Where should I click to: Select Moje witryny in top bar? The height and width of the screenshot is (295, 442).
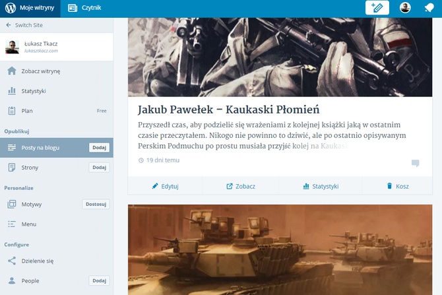click(x=30, y=8)
